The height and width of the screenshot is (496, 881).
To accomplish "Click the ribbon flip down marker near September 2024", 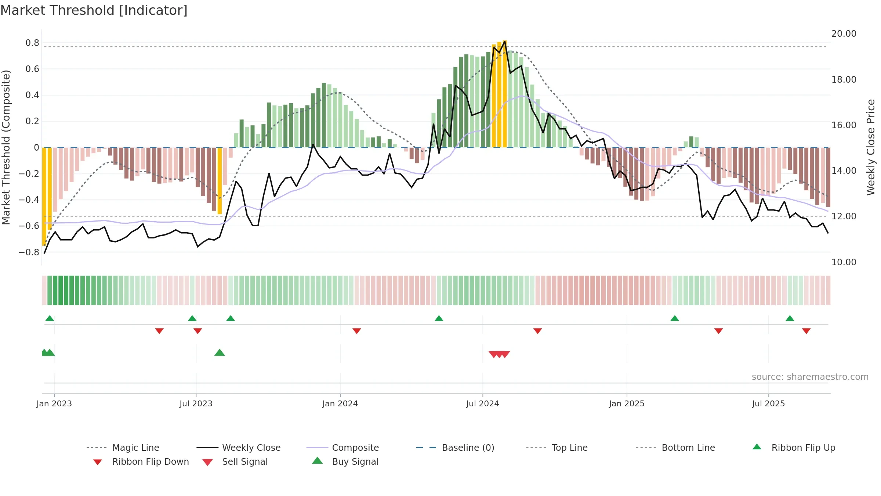I will 538,331.
